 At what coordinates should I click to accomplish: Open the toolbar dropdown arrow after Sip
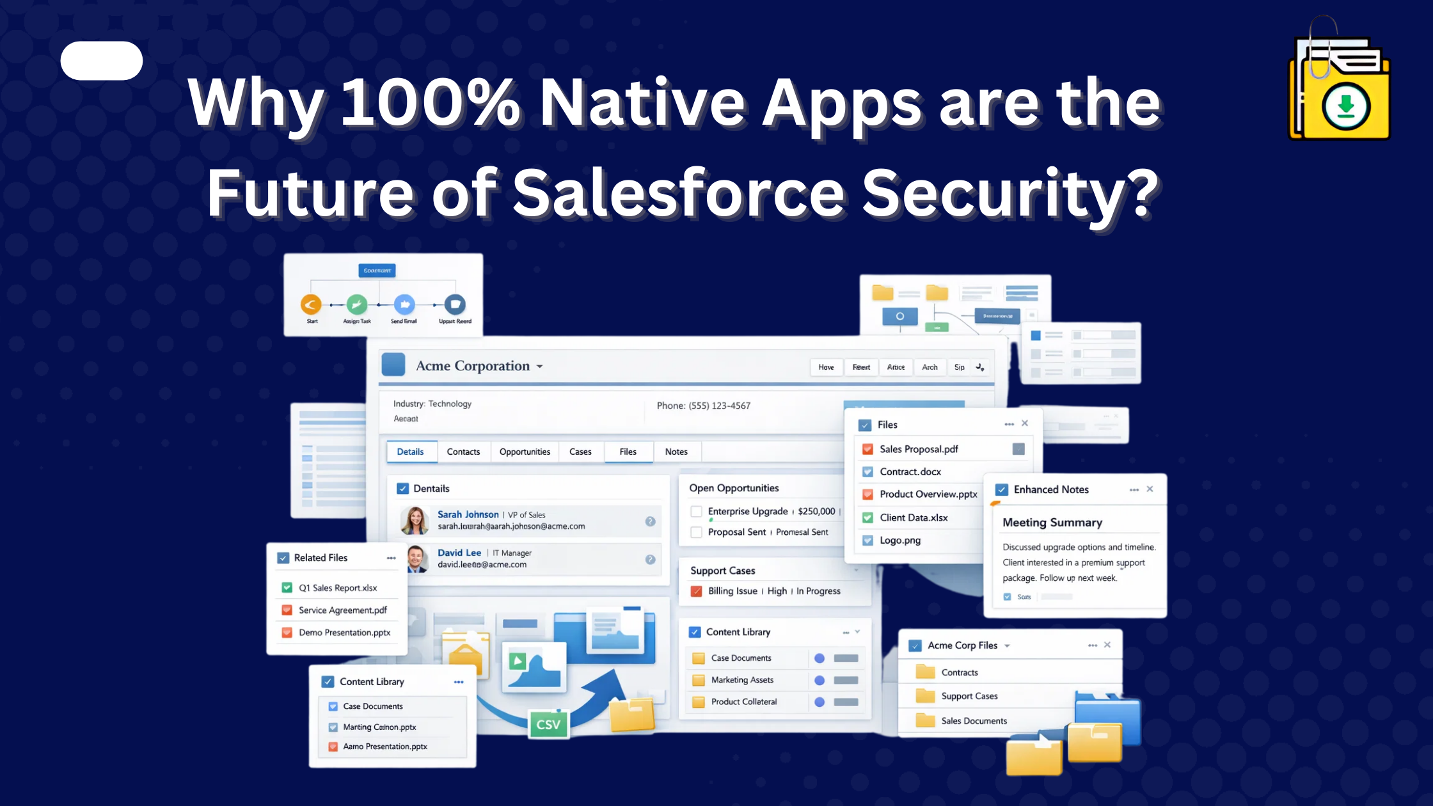click(x=979, y=367)
